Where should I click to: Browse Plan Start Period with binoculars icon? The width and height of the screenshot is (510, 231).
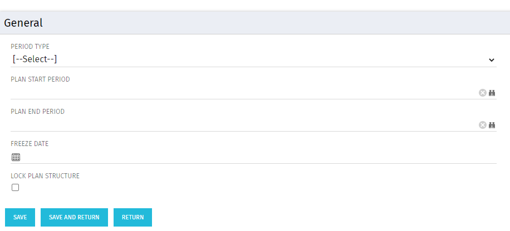(x=492, y=93)
